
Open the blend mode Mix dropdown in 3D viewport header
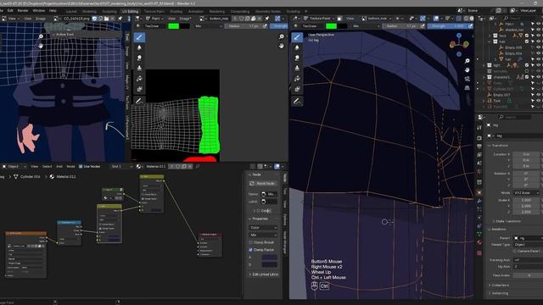(367, 26)
